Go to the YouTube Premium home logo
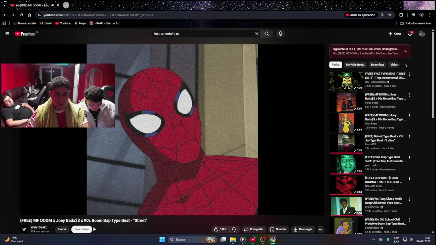This screenshot has width=436, height=245. (26, 34)
